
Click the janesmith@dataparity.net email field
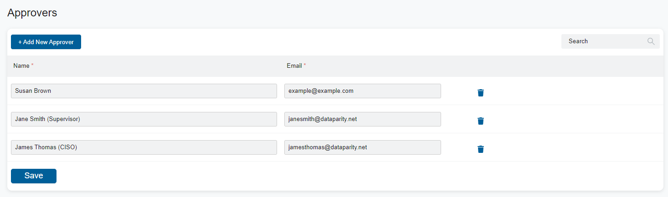pos(362,119)
